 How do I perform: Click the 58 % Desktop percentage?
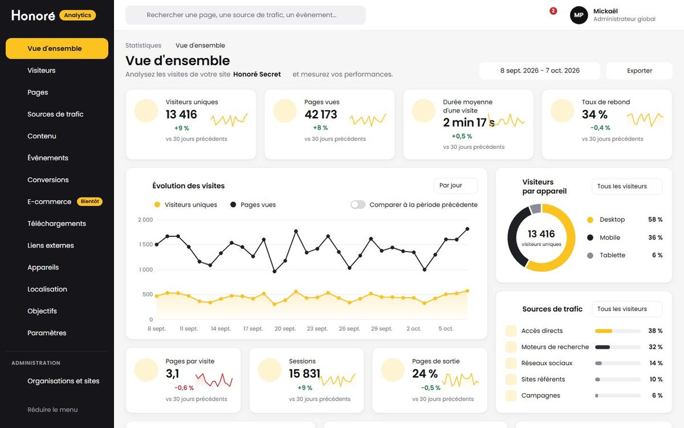tap(655, 220)
